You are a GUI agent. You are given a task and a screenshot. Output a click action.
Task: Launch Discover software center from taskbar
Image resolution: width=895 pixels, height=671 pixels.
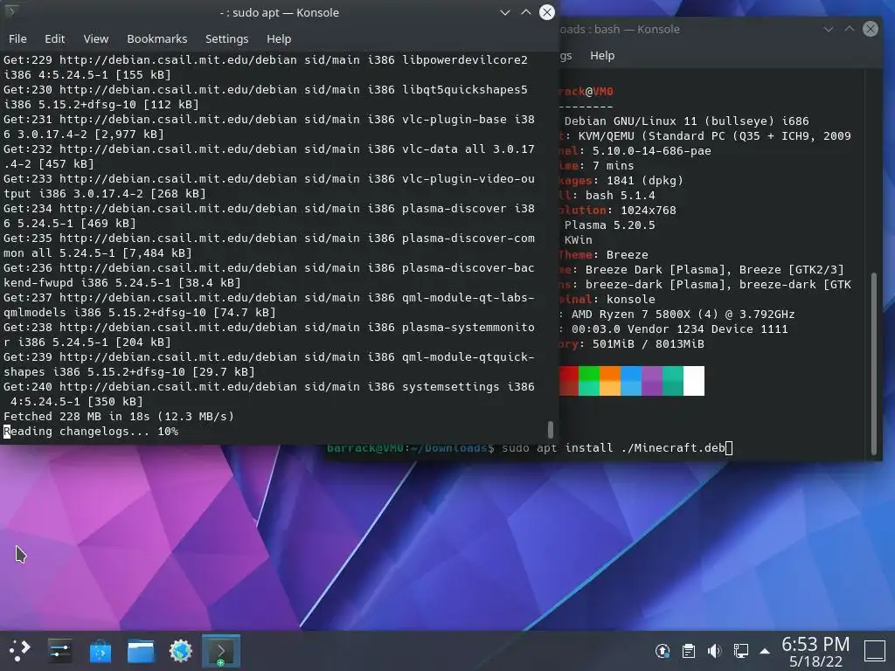pos(101,650)
